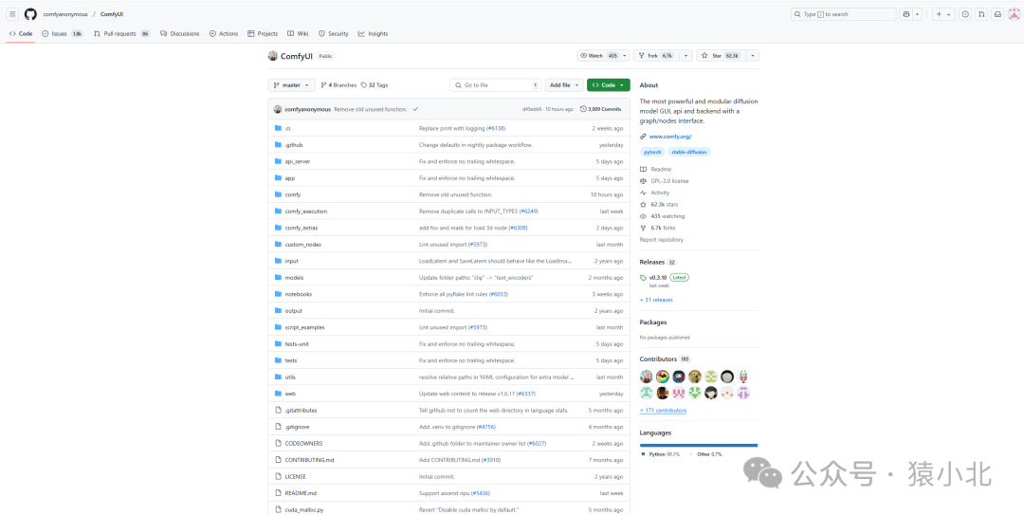Open the .ci folder icon

click(278, 128)
